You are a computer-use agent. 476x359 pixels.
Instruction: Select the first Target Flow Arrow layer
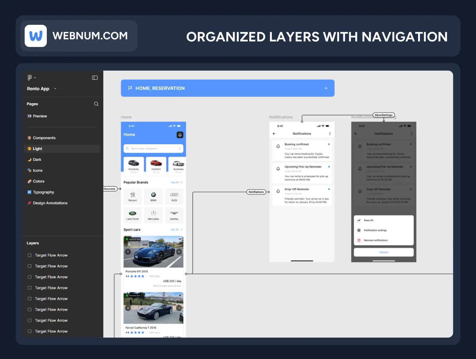tap(51, 255)
